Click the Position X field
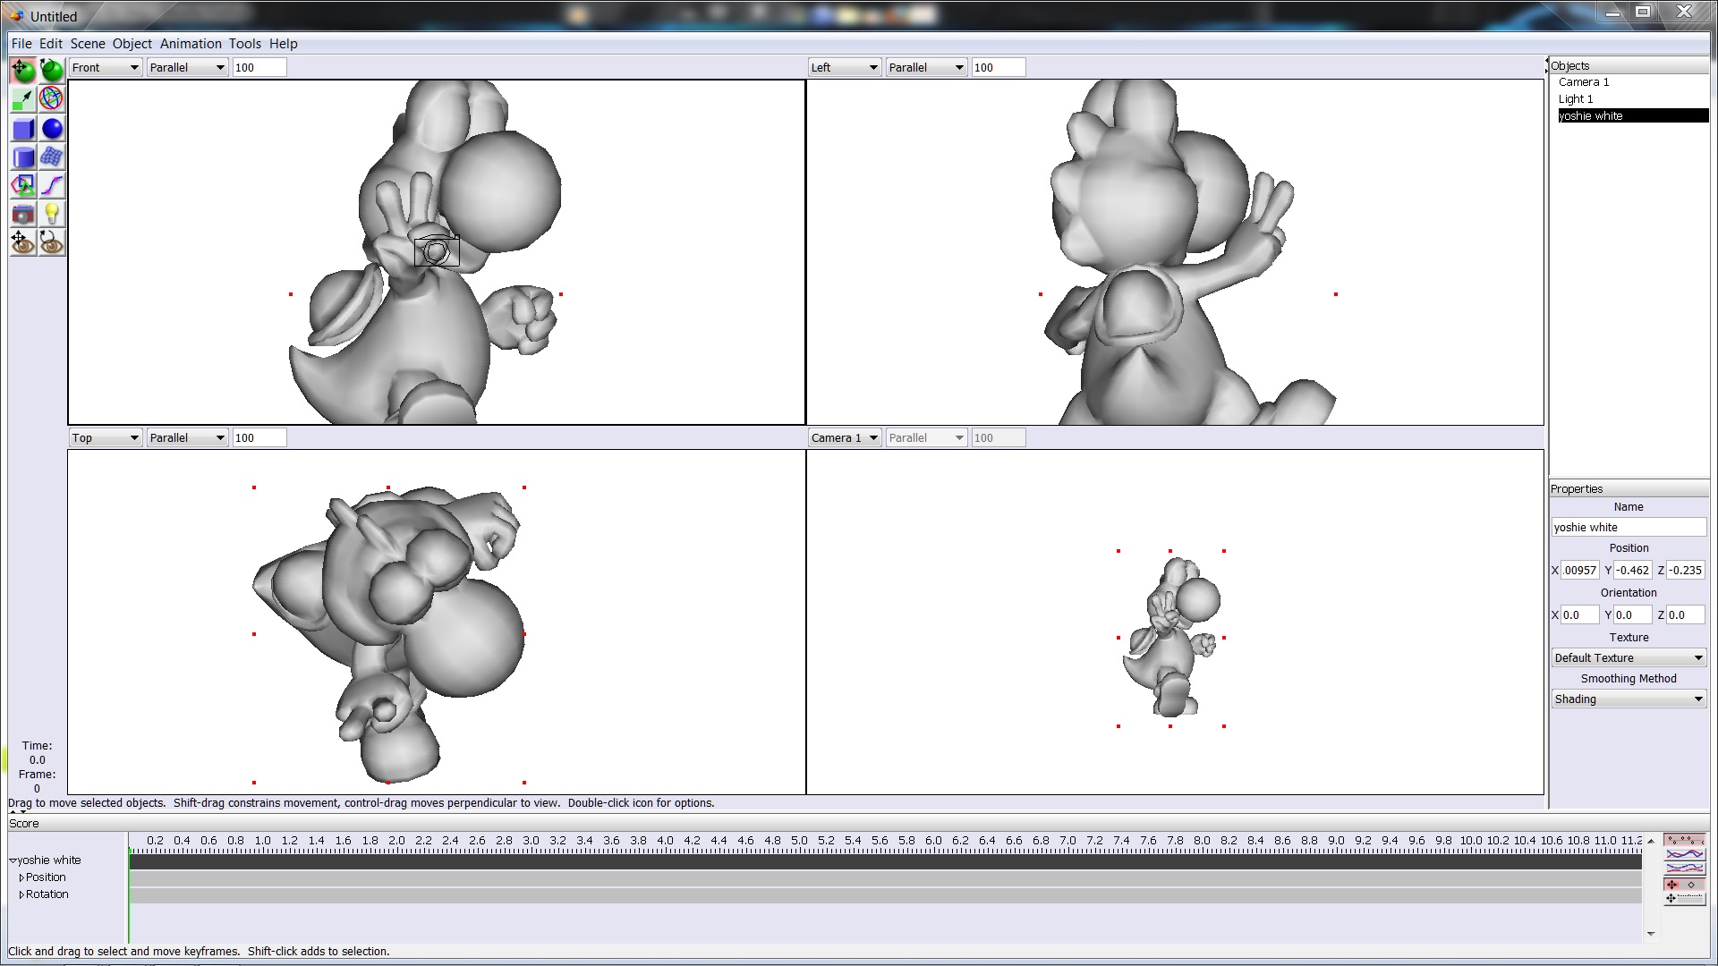Image resolution: width=1718 pixels, height=966 pixels. (x=1580, y=571)
